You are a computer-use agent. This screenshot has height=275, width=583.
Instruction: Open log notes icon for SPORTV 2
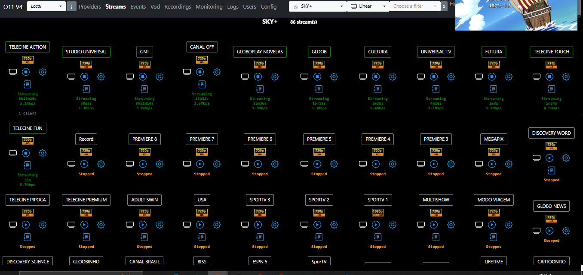tap(319, 237)
